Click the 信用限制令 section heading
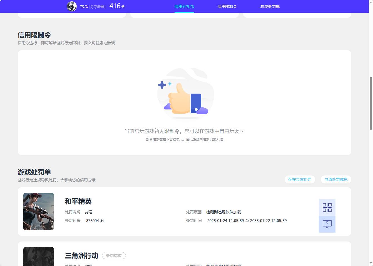Viewport: 373px width, 266px height. (x=34, y=35)
